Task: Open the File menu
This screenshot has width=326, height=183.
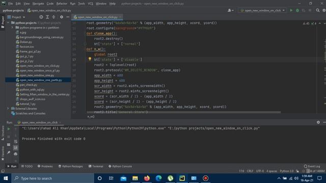Action: coord(10,4)
